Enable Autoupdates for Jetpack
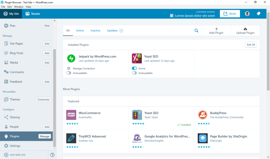Screen dimensions: 270x159 click(69, 73)
